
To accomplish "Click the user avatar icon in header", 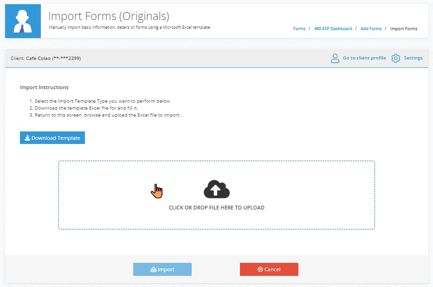I will [x=23, y=21].
